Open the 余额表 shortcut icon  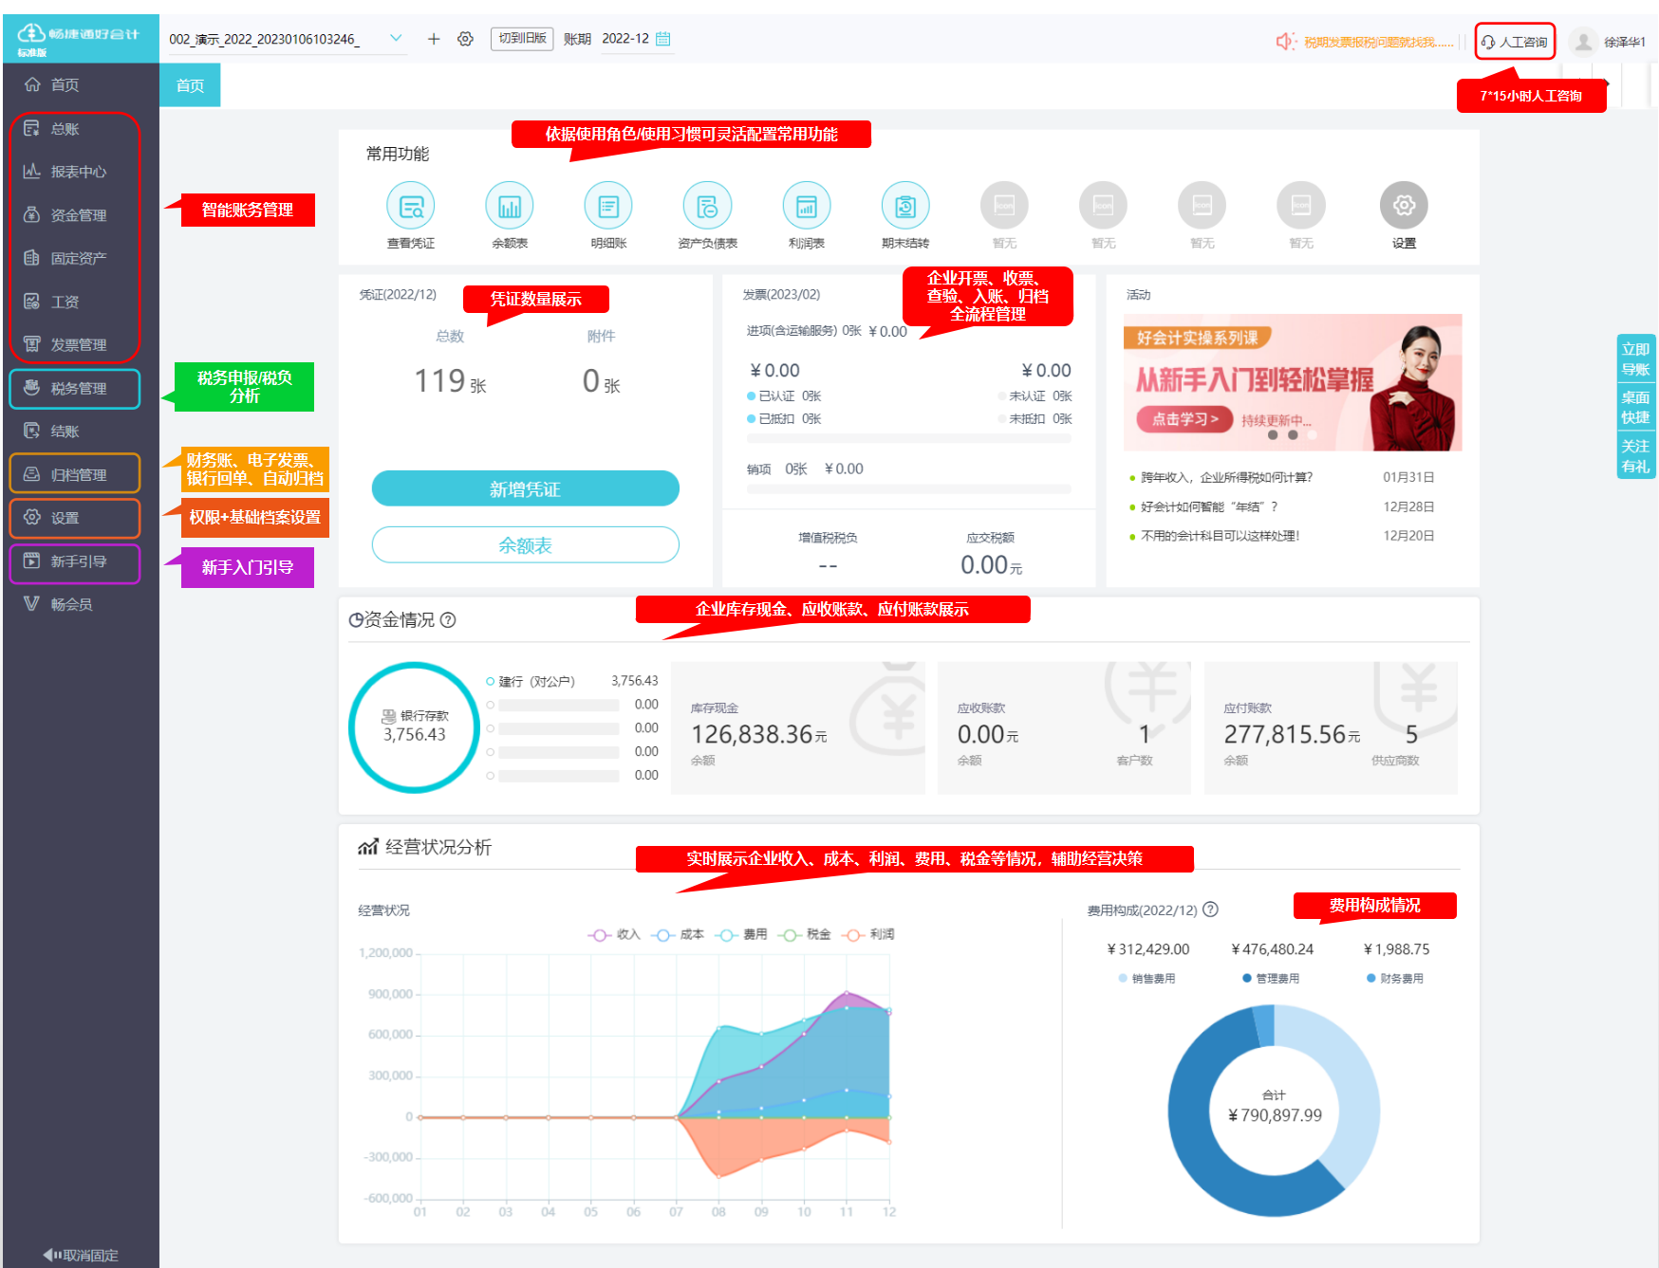pos(510,206)
